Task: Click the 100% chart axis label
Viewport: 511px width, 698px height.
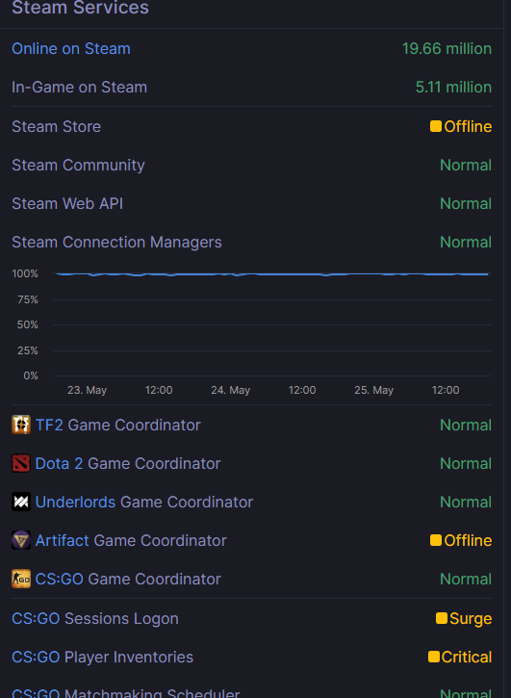Action: coord(25,273)
